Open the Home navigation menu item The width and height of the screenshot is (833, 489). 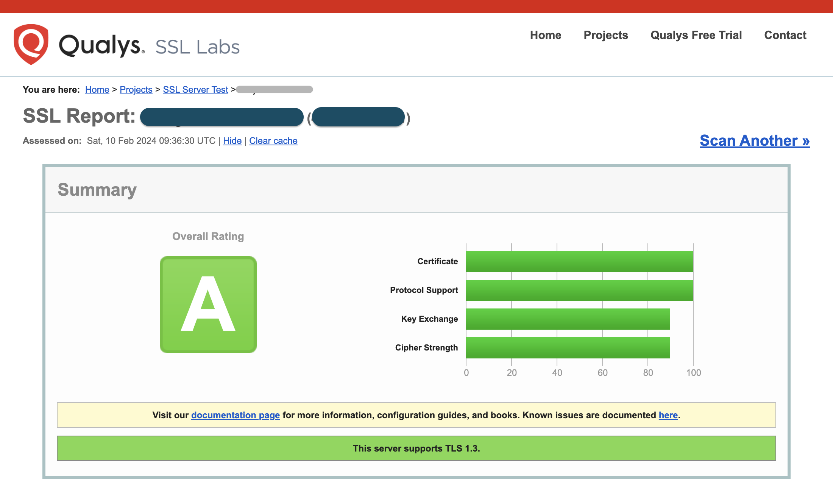click(546, 35)
